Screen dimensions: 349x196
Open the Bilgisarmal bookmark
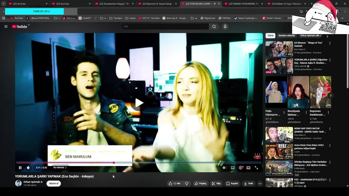point(208,18)
